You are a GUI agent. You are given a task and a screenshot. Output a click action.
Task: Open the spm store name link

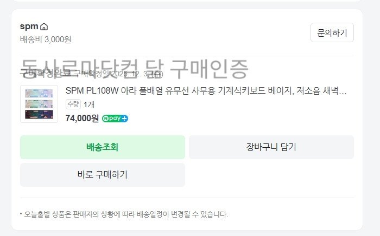tap(29, 27)
